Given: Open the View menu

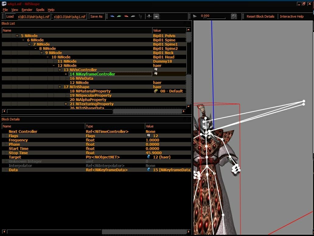Looking at the screenshot, I should 15,10.
